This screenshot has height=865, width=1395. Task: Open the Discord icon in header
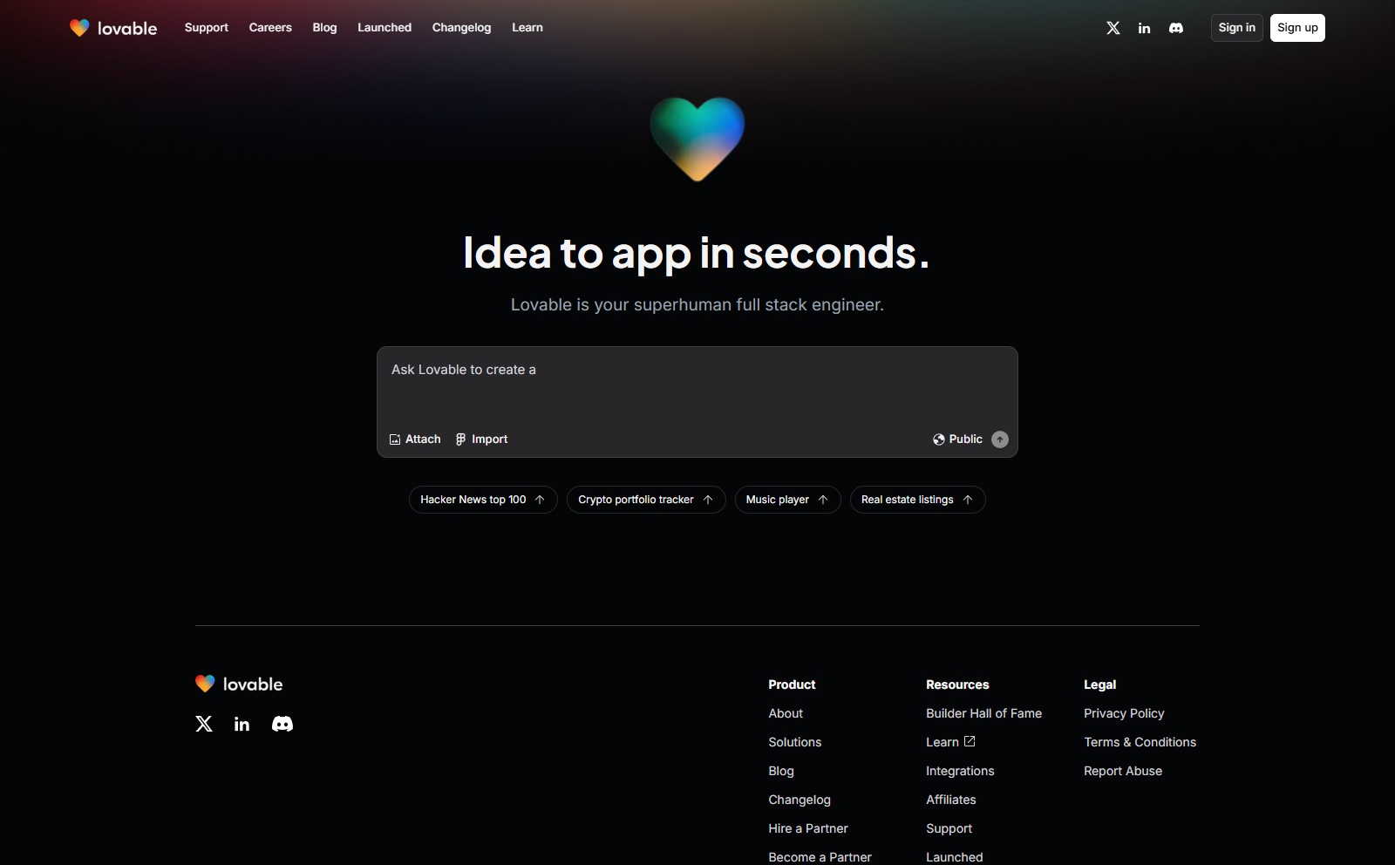pyautogui.click(x=1176, y=28)
